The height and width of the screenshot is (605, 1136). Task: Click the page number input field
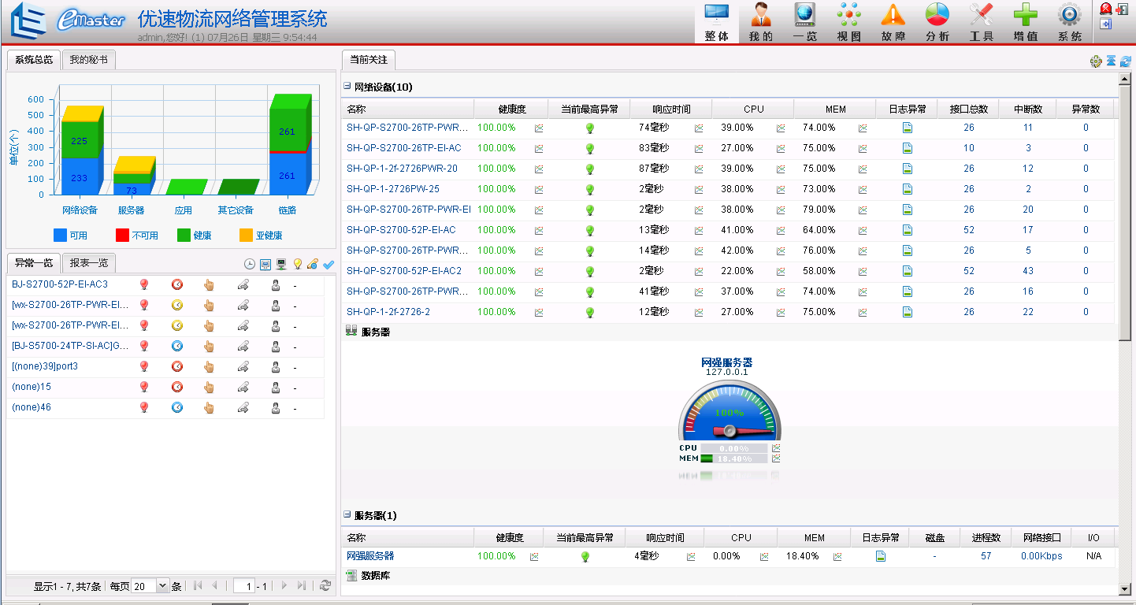click(x=244, y=586)
